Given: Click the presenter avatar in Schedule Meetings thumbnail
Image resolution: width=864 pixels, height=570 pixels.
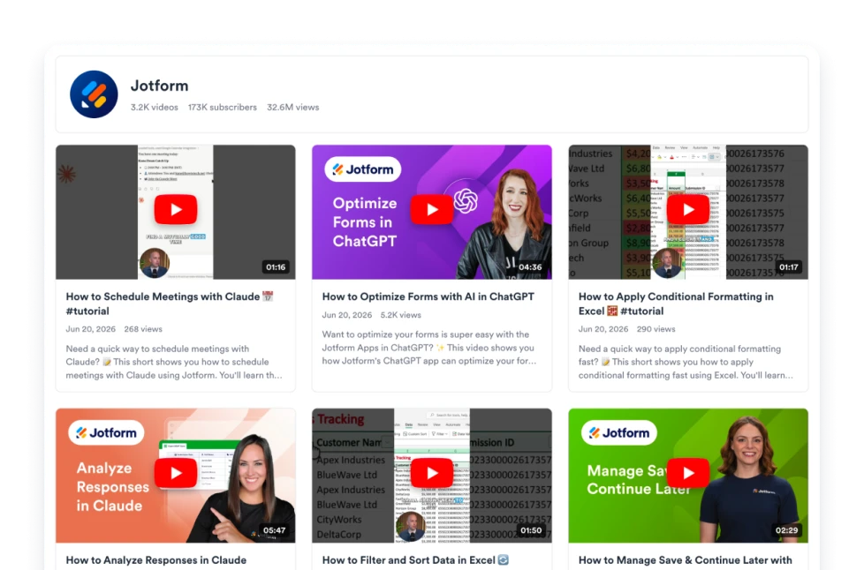Looking at the screenshot, I should pos(155,263).
